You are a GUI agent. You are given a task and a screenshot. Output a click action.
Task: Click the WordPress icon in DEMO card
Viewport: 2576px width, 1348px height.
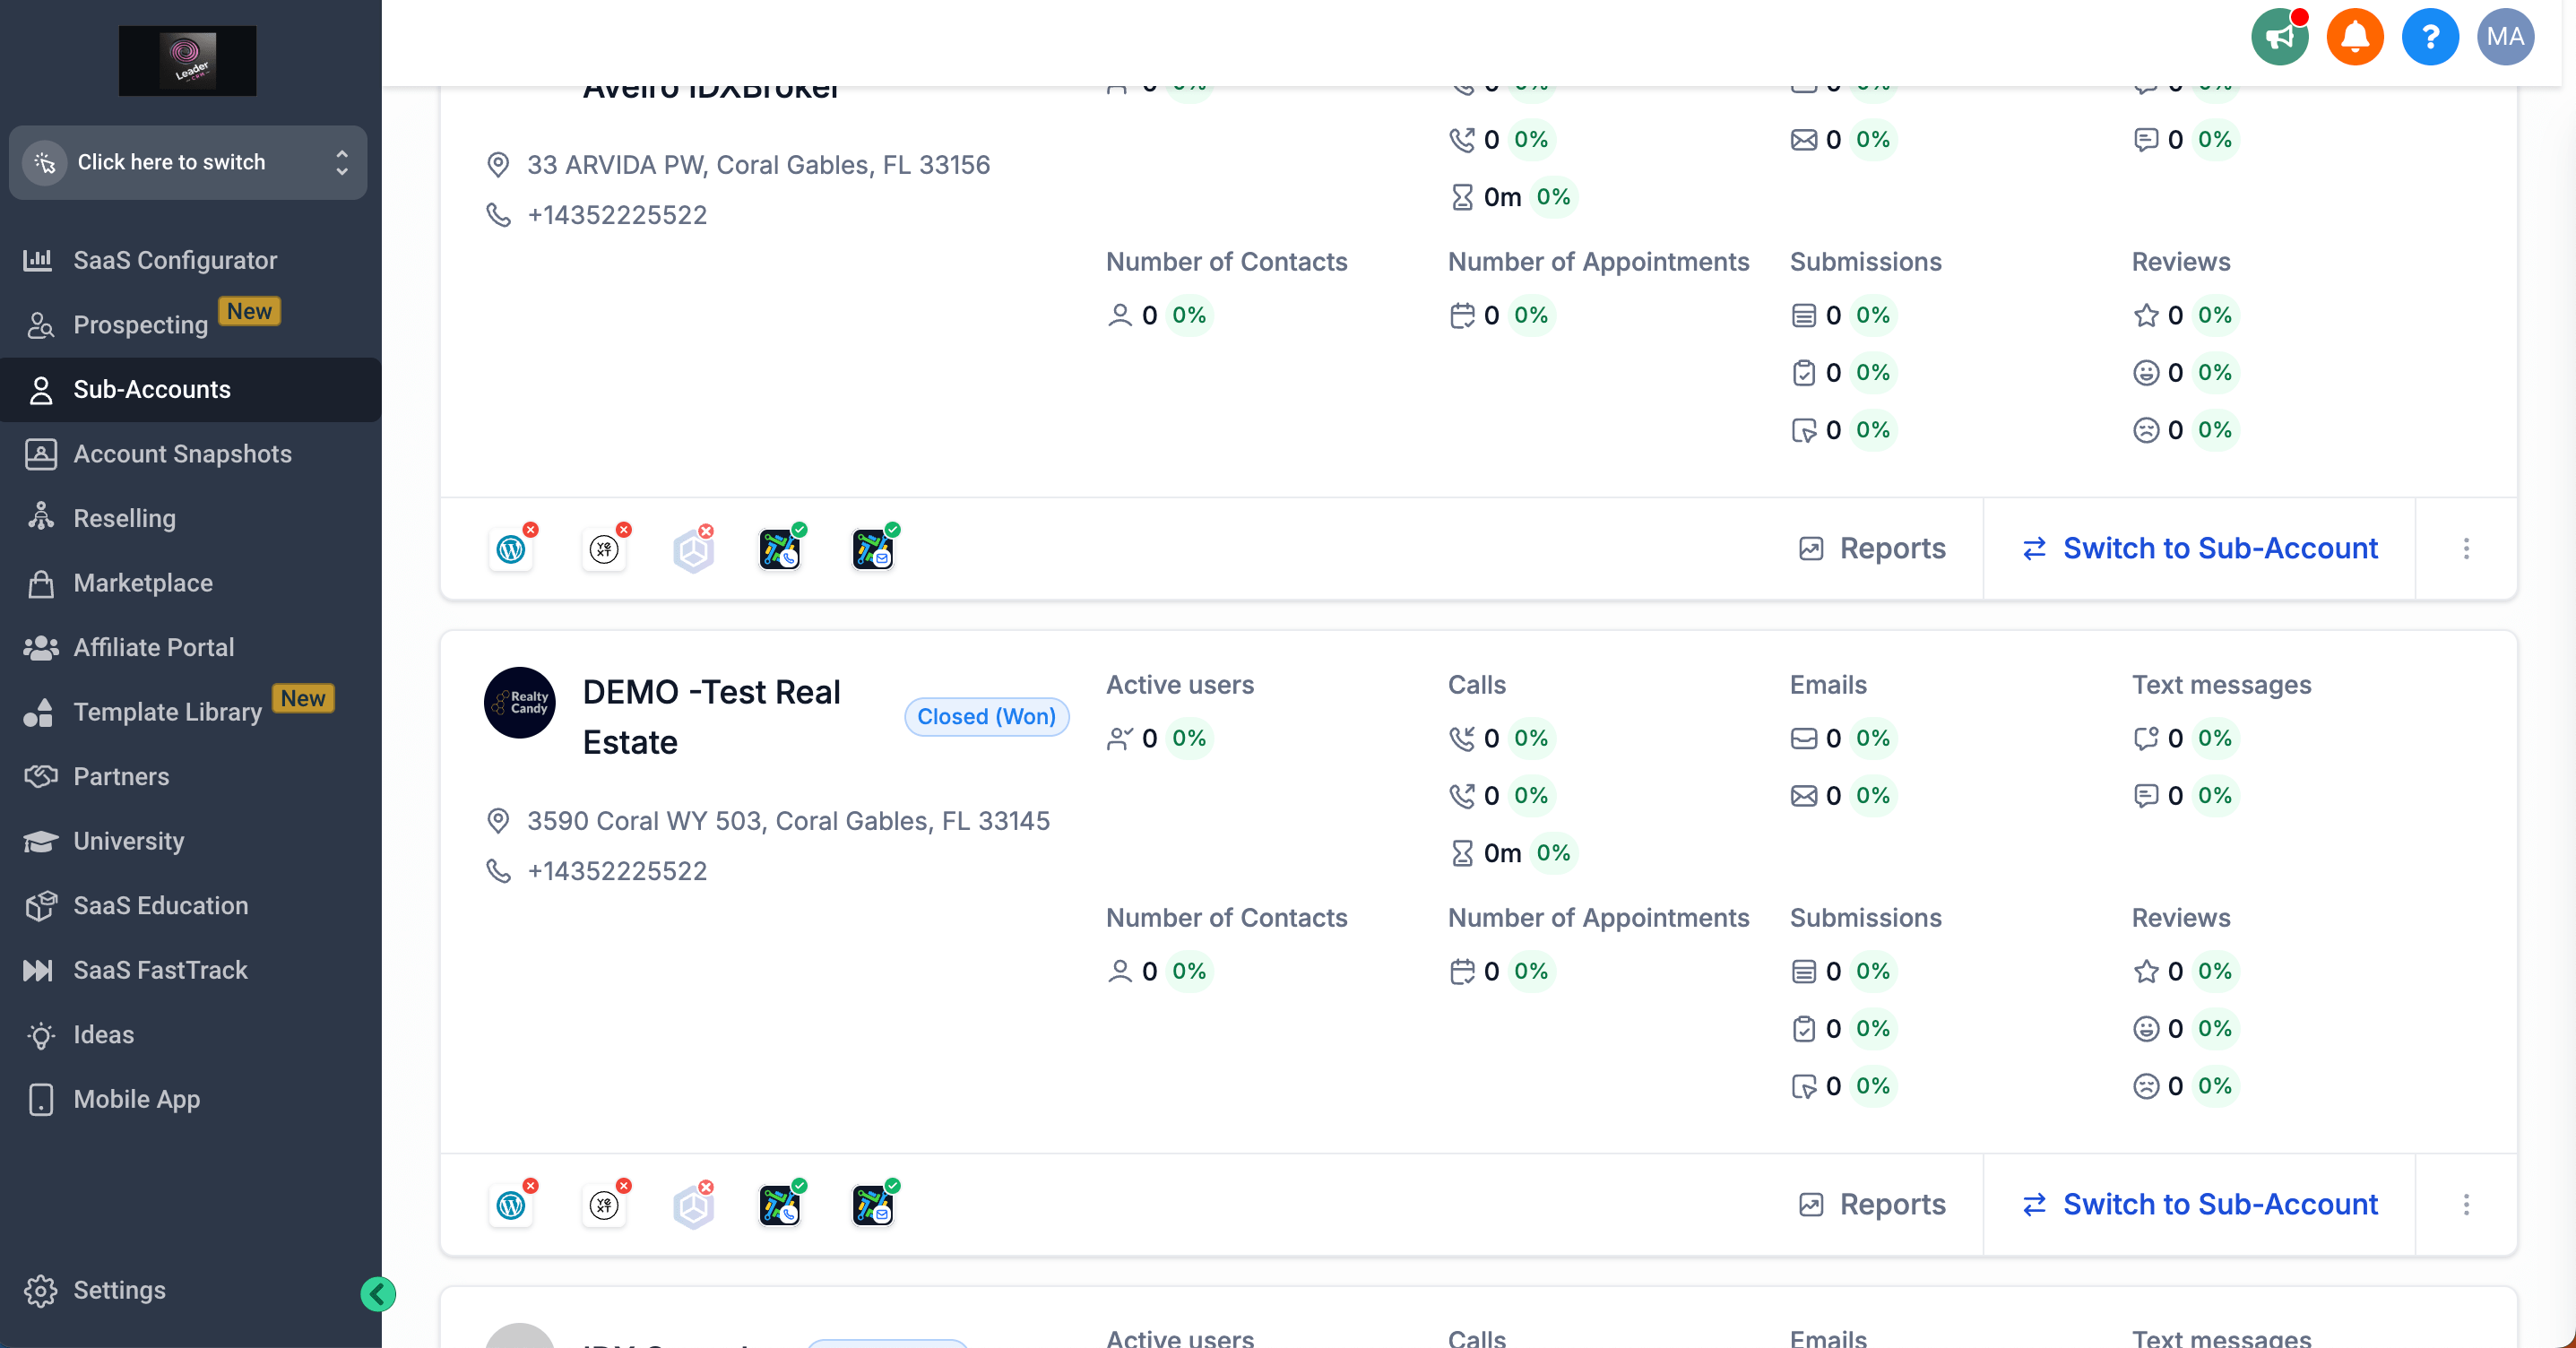[511, 1205]
